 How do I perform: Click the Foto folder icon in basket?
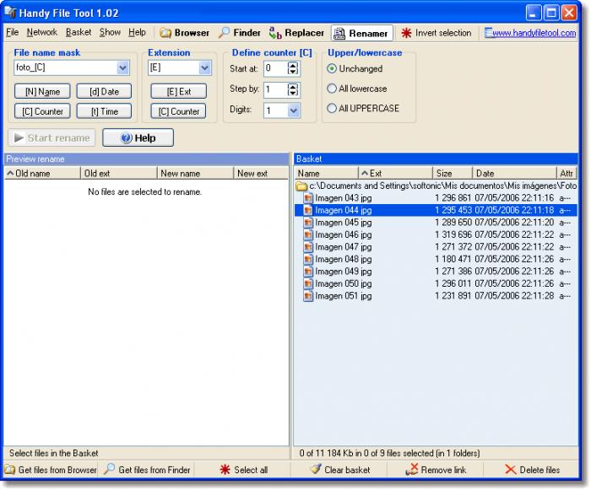pos(301,186)
